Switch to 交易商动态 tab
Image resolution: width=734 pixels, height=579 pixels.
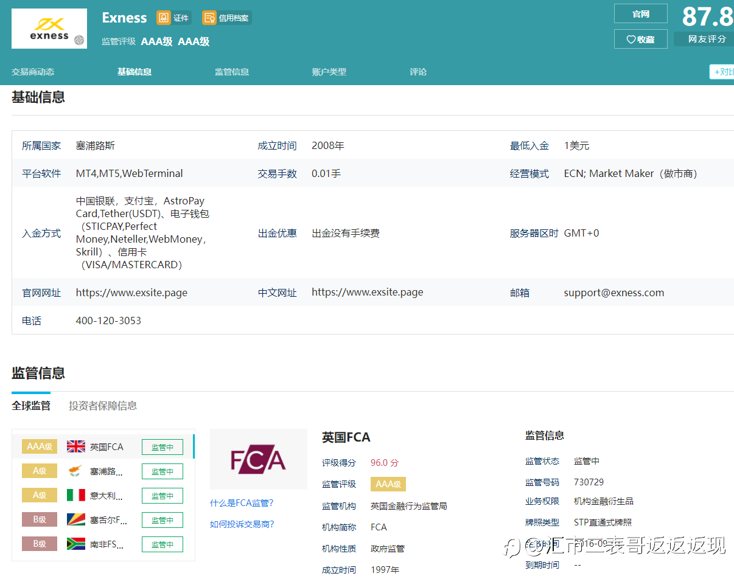click(x=33, y=72)
